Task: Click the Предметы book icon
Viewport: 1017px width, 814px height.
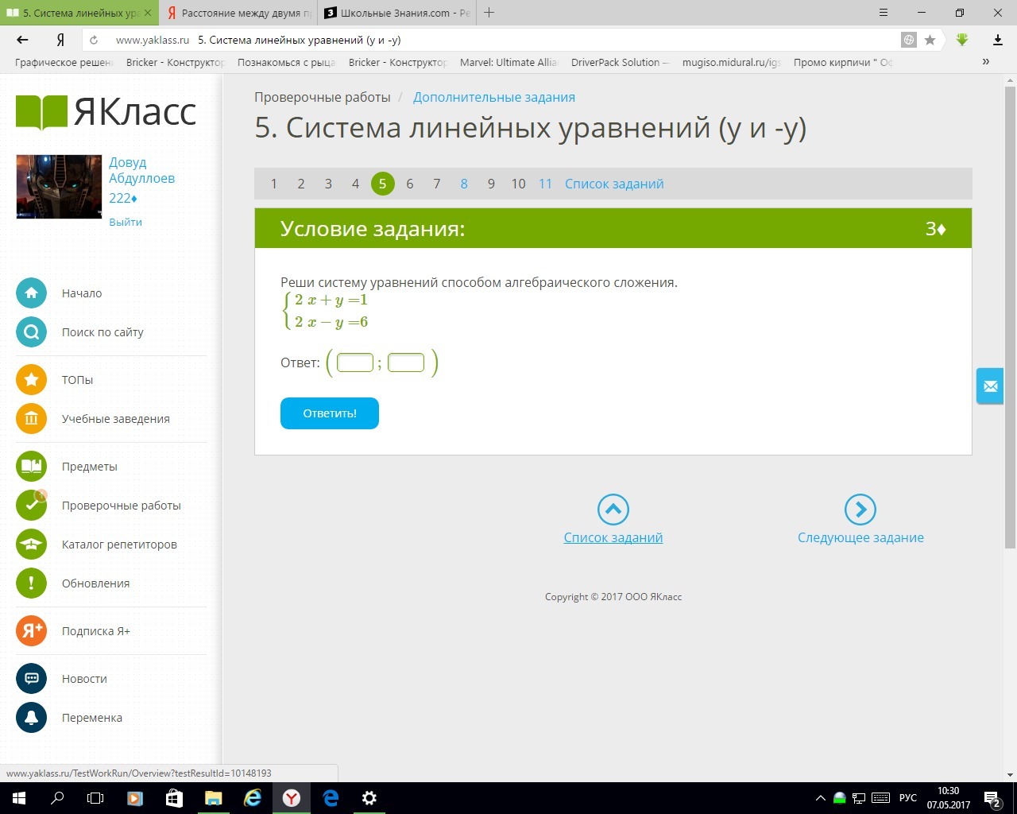Action: pyautogui.click(x=31, y=467)
